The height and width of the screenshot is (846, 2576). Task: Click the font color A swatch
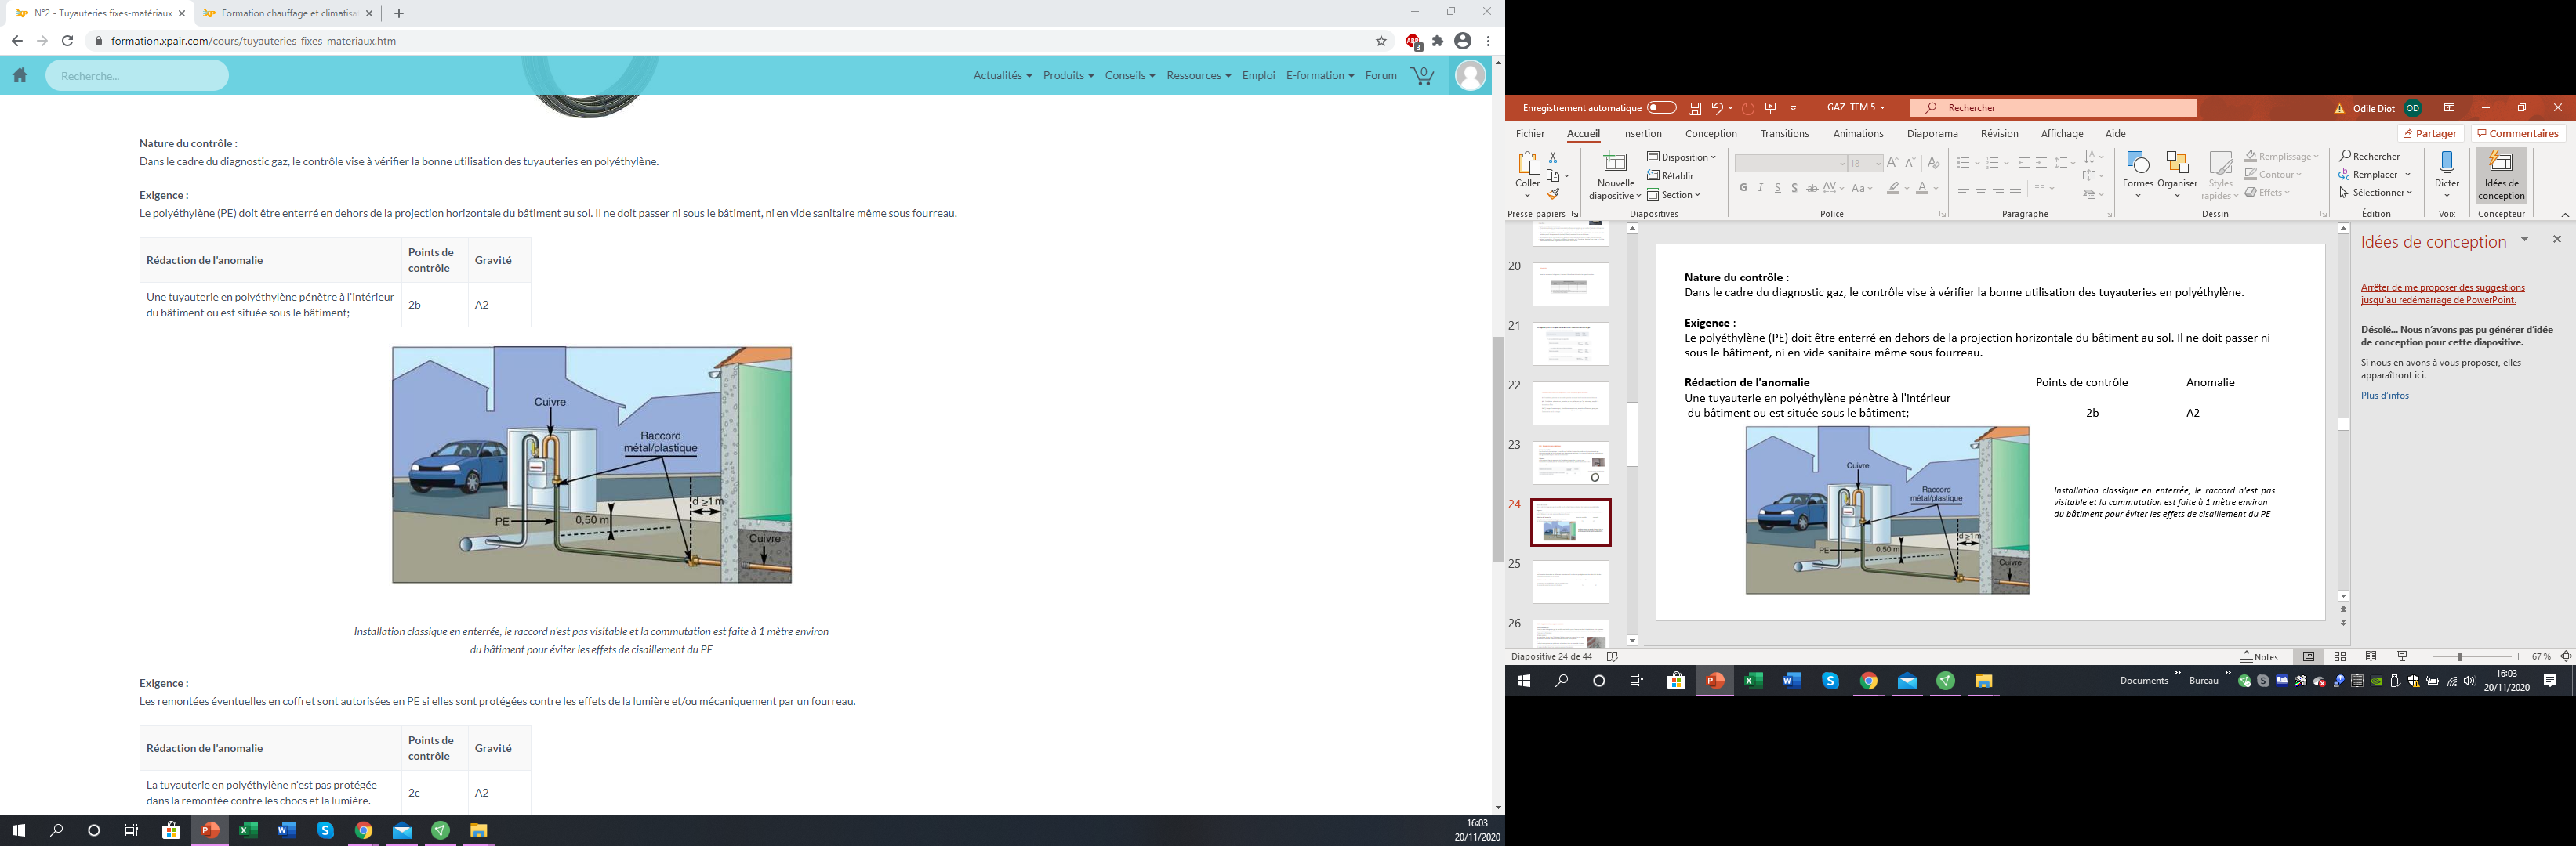1921,188
